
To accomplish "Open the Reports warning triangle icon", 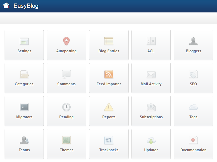I will pyautogui.click(x=109, y=107).
